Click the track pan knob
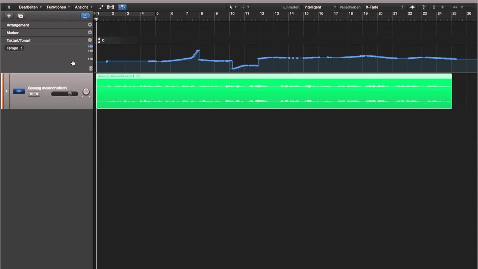Screen dimensions: 478x269 [x=86, y=92]
